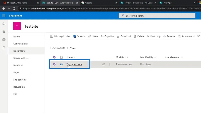Click the Rename icon
201x113 pixels.
[164, 36]
